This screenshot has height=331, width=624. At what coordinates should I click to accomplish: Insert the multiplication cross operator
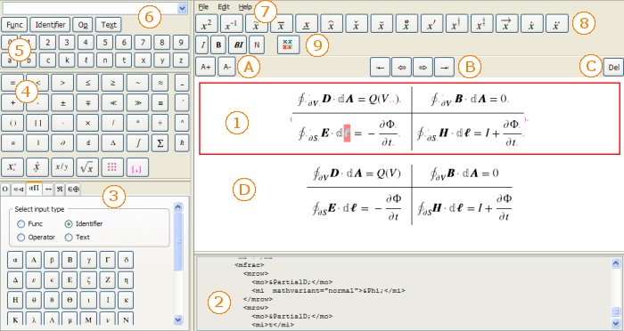(87, 123)
